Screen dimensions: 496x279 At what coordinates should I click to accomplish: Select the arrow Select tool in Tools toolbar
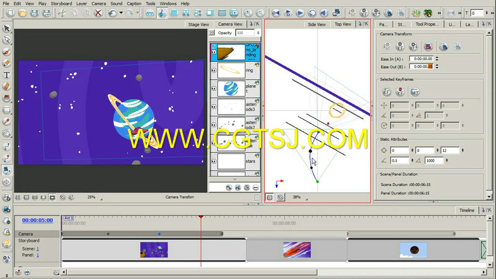[x=7, y=29]
